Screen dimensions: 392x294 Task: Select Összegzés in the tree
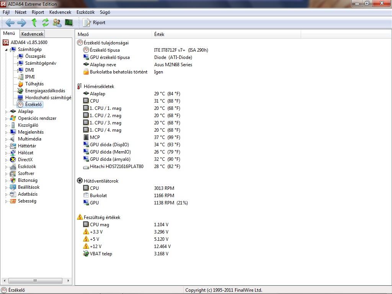click(35, 56)
